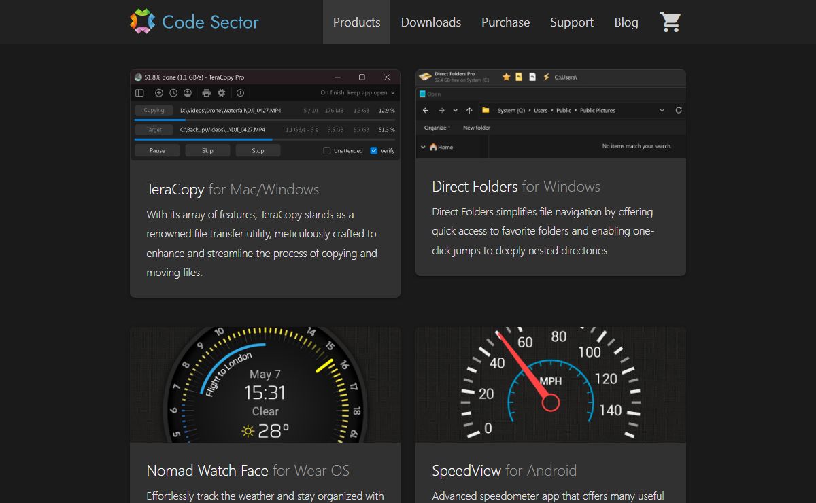Click the sun weather icon on Nomad watch face
The width and height of the screenshot is (816, 503).
pyautogui.click(x=248, y=431)
